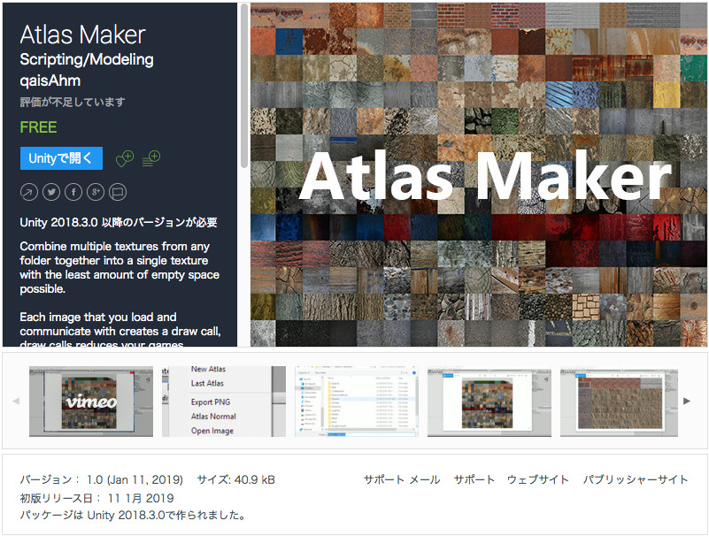The height and width of the screenshot is (536, 709).
Task: Open the brick texture atlas thumbnail
Action: [x=619, y=402]
